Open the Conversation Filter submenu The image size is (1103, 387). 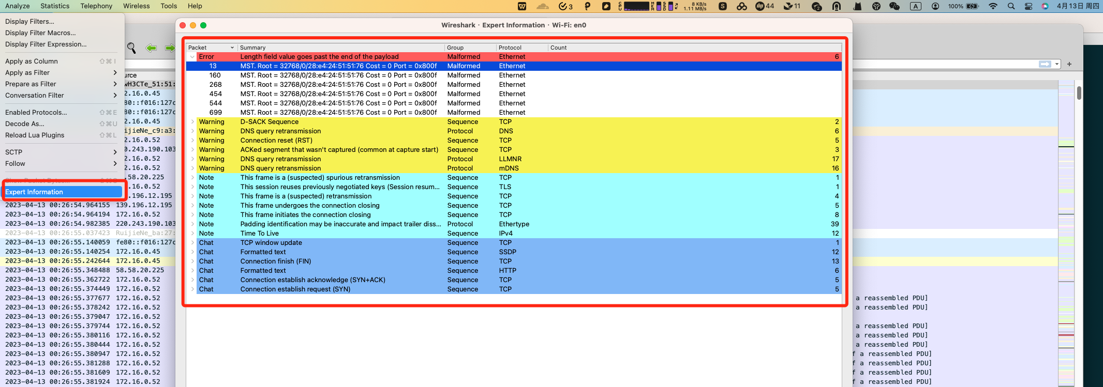pyautogui.click(x=62, y=96)
